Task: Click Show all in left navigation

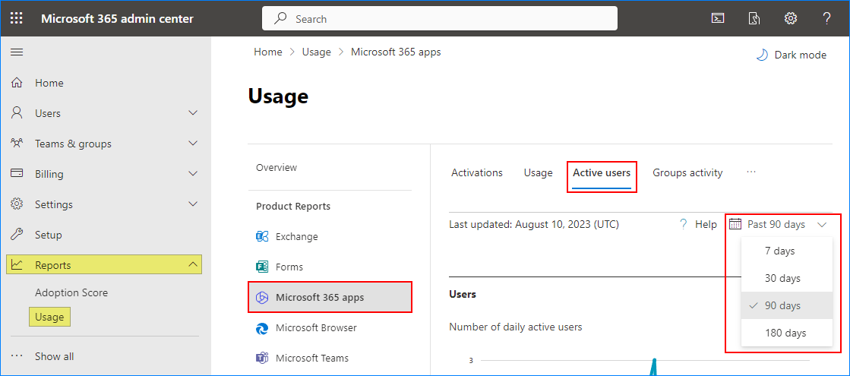Action: point(54,356)
